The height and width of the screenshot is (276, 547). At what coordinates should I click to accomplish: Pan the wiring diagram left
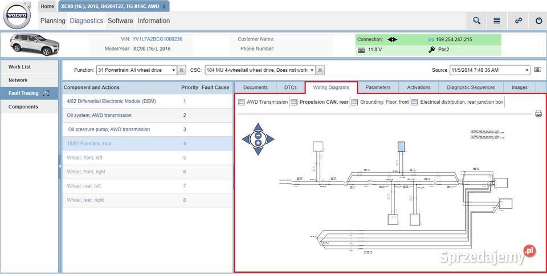[246, 139]
